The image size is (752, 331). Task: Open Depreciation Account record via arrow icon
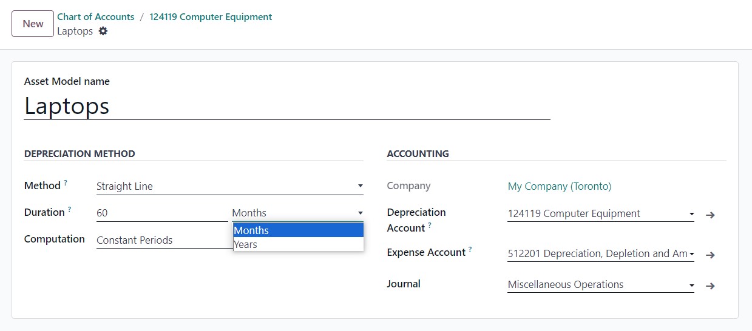tap(710, 215)
